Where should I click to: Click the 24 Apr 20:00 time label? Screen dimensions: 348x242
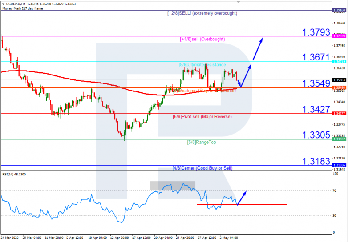pyautogui.click(x=185, y=238)
